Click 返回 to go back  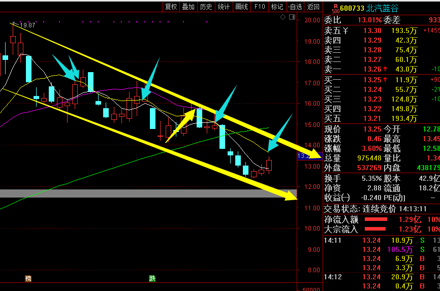click(313, 7)
